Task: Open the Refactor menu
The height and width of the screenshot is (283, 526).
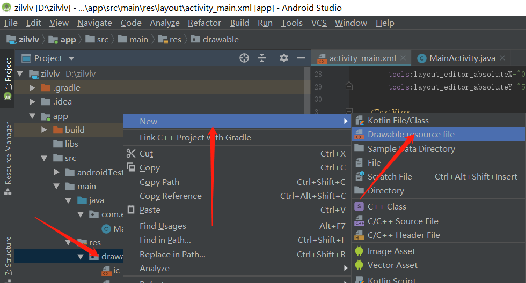Action: point(204,23)
